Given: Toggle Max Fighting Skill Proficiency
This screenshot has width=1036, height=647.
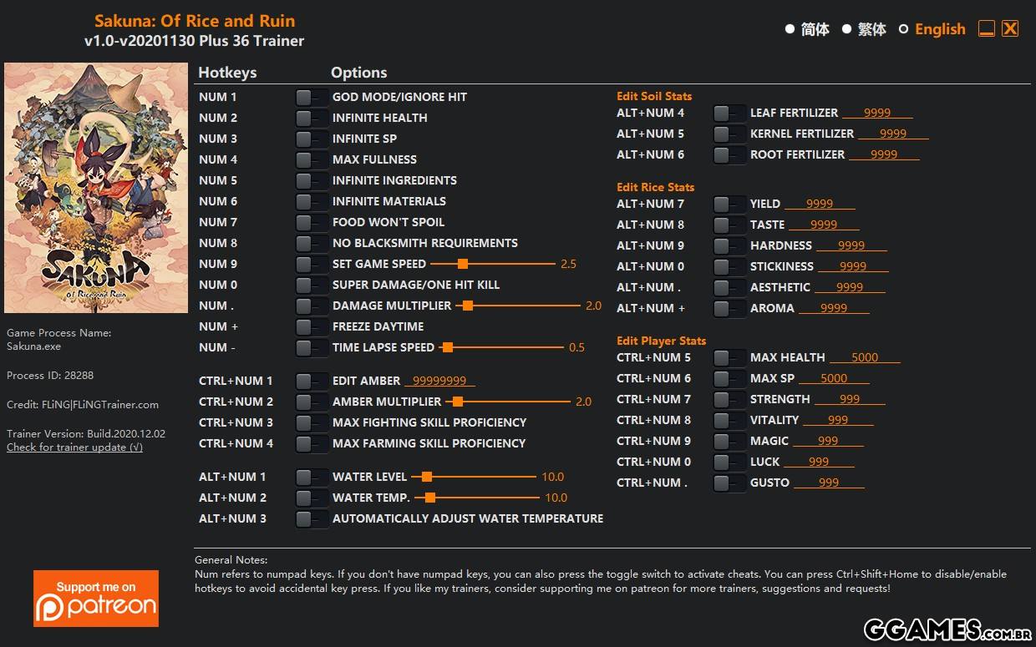Looking at the screenshot, I should [312, 423].
